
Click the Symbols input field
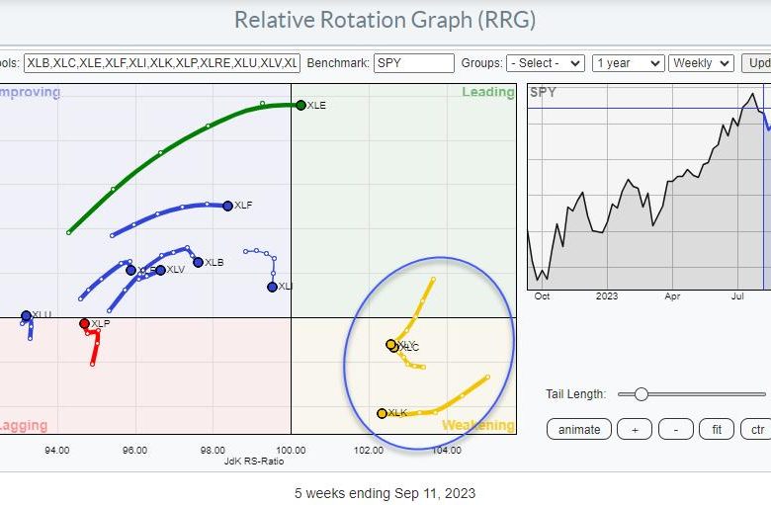click(x=162, y=63)
